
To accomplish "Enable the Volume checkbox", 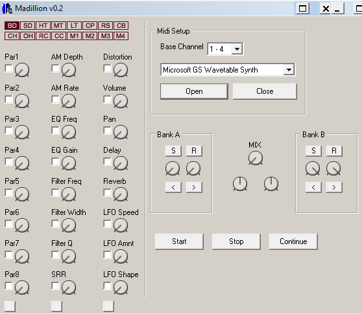I will [107, 100].
